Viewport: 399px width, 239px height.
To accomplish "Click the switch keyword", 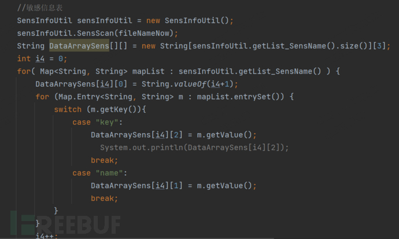I will click(x=68, y=109).
